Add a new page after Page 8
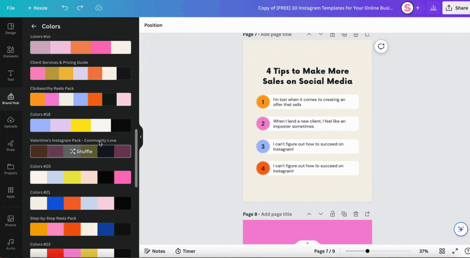The width and height of the screenshot is (470, 258). click(368, 214)
